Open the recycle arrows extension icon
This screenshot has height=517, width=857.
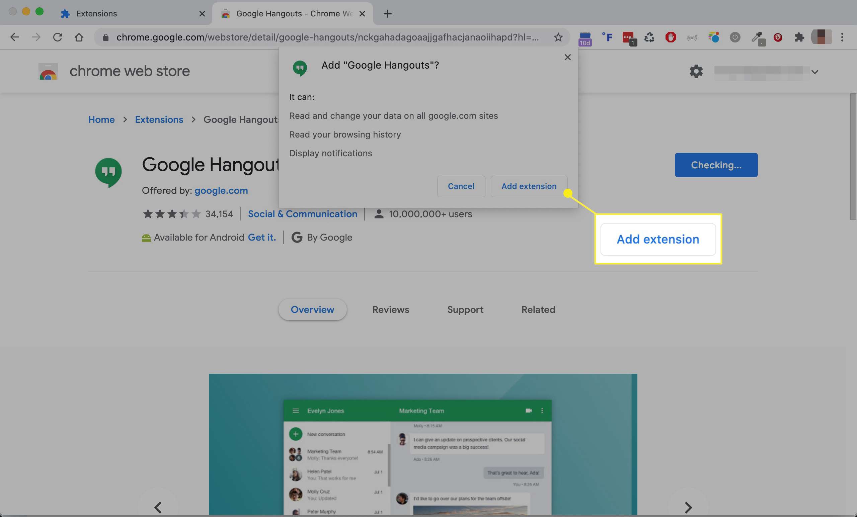(649, 37)
